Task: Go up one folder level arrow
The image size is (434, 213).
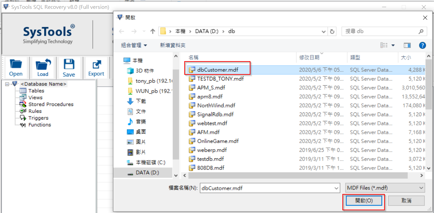Action: click(x=153, y=31)
